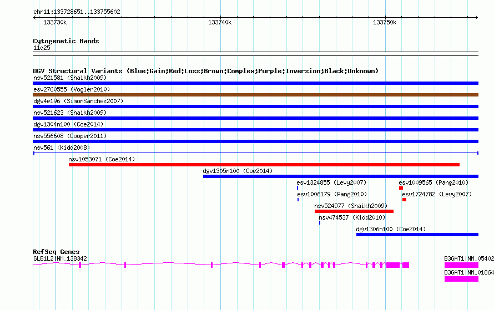The image size is (494, 310).
Task: Open the esv1324855 (Levy2007) variant label
Action: pos(331,182)
